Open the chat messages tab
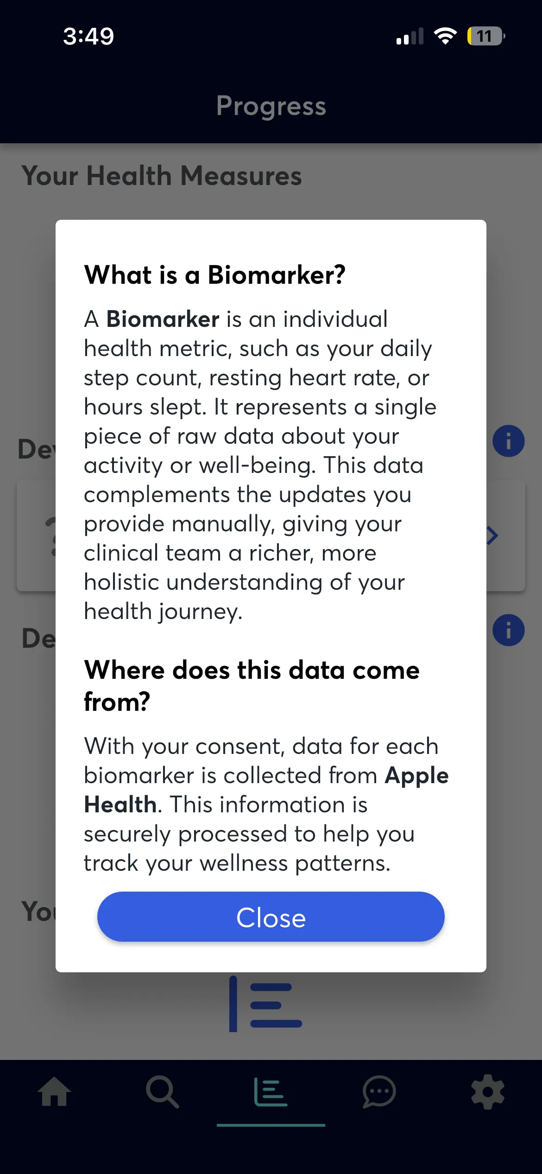 379,1091
